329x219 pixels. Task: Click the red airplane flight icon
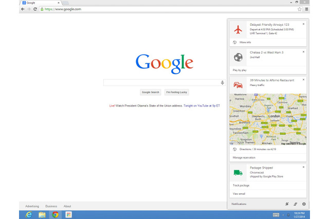click(238, 29)
